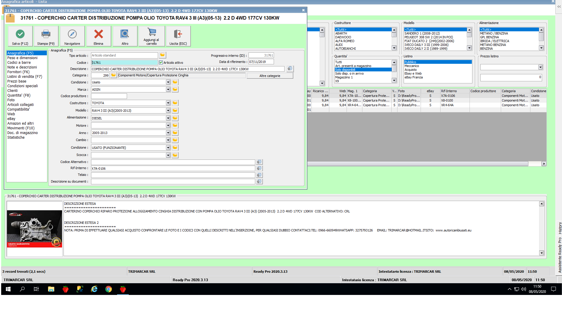Expand the Alimentazione DIESEL dropdown

(x=168, y=118)
